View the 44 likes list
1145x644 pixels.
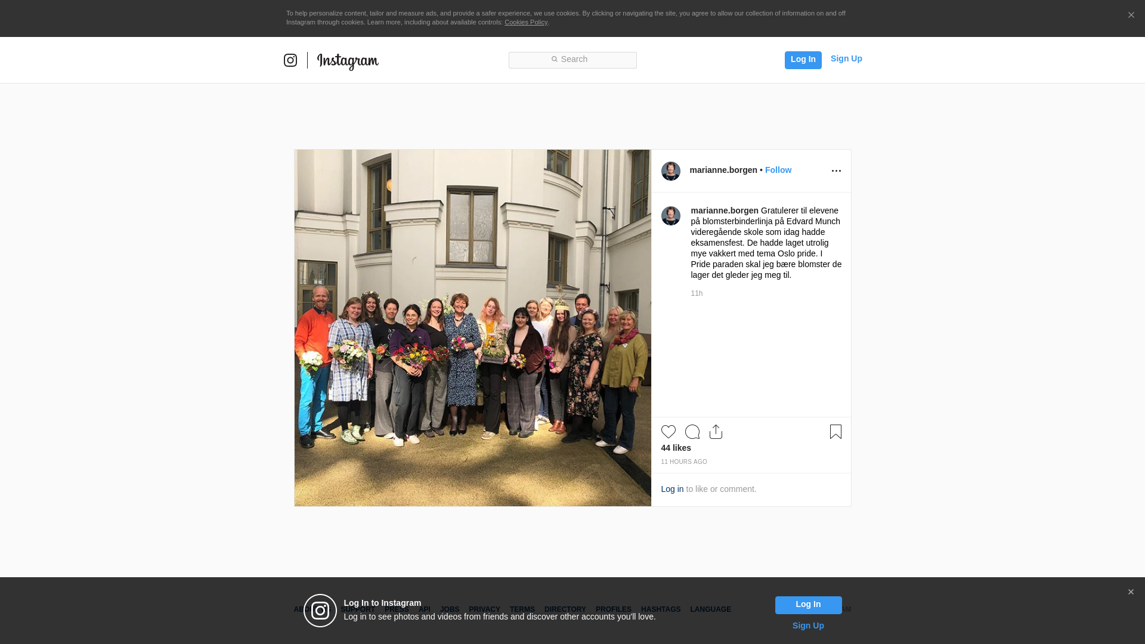pyautogui.click(x=676, y=448)
